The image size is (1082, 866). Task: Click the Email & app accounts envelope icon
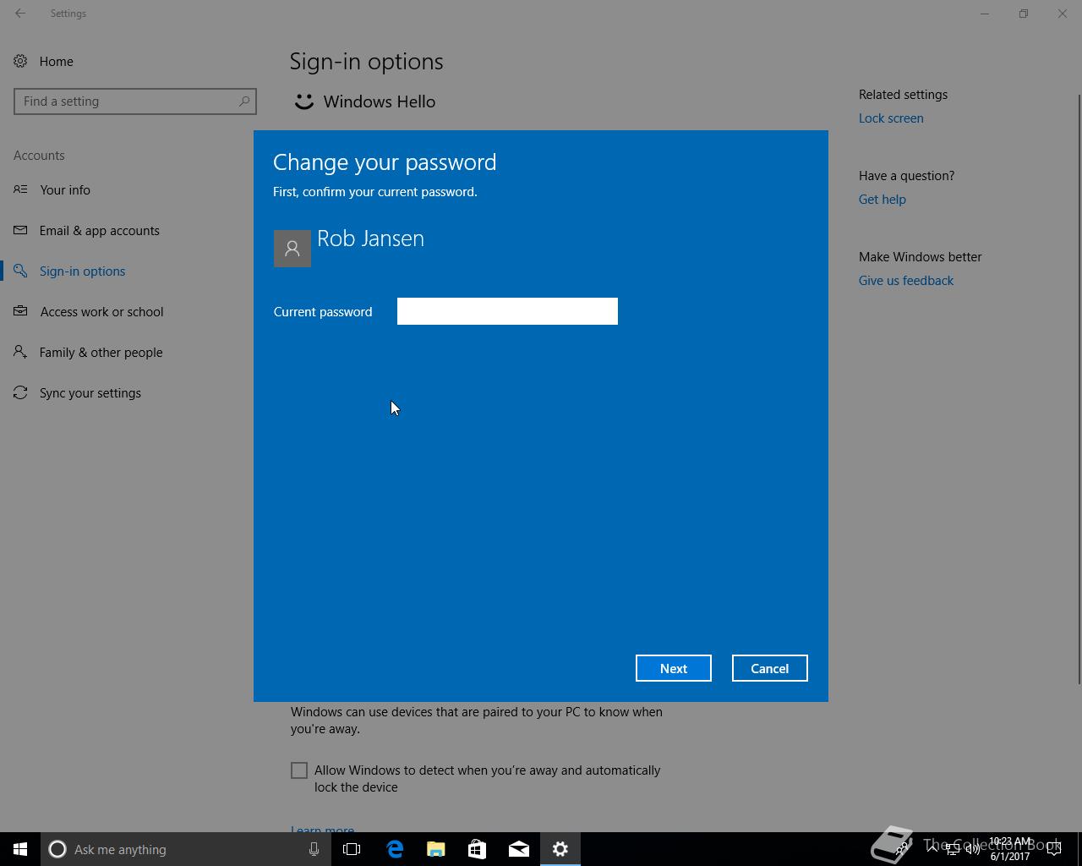pos(20,230)
